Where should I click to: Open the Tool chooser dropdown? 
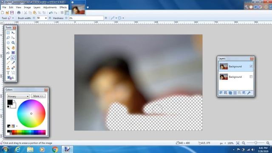point(13,18)
